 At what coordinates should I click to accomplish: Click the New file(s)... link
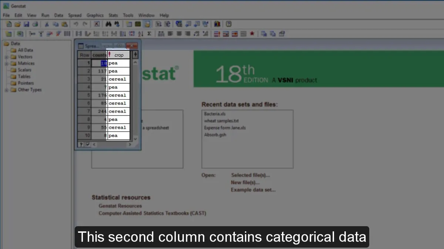tap(245, 183)
